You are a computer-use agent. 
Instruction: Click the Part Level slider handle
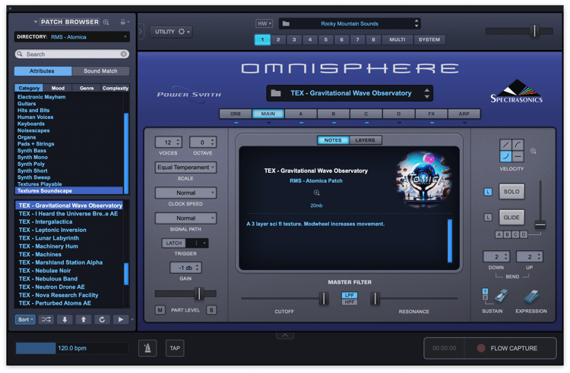199,293
